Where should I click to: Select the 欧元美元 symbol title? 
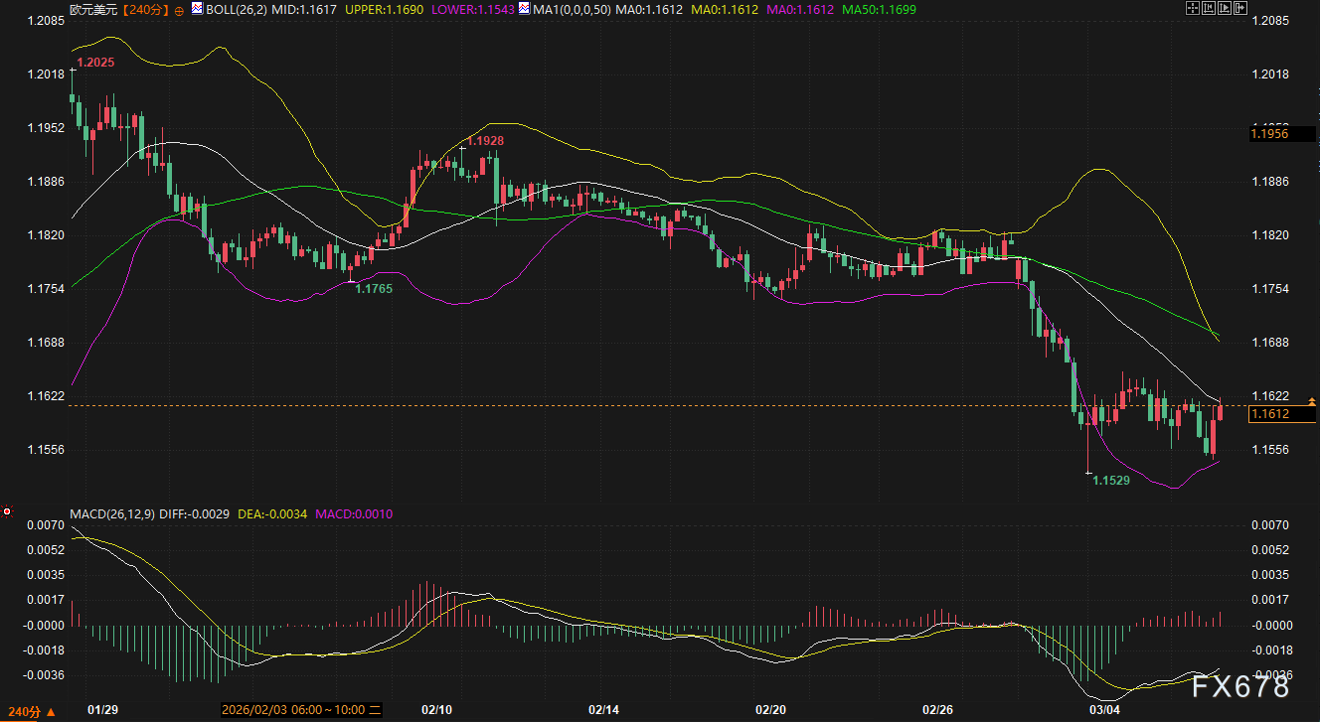click(93, 9)
